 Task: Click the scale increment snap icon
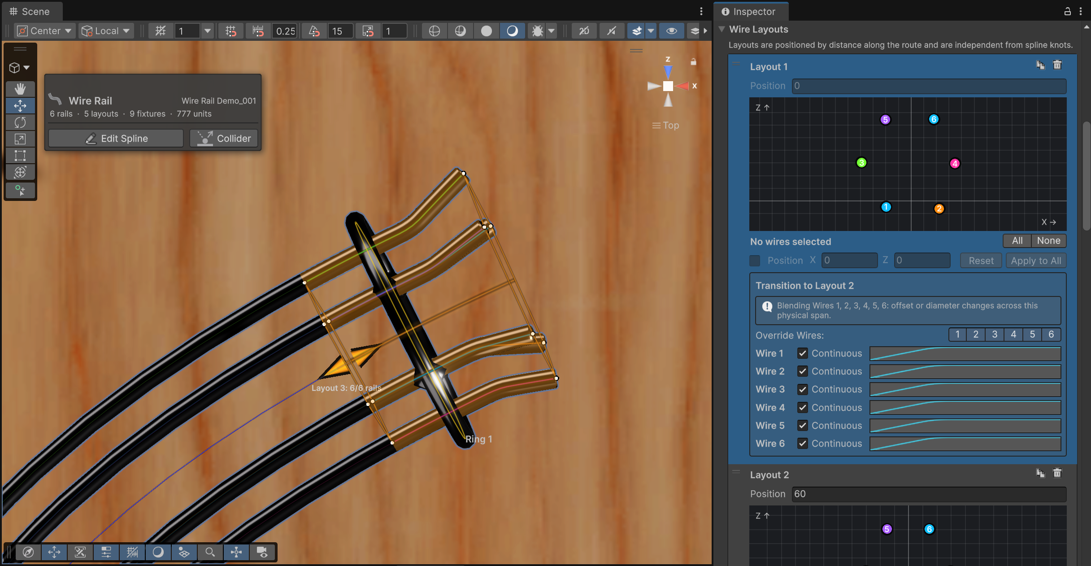pos(368,31)
